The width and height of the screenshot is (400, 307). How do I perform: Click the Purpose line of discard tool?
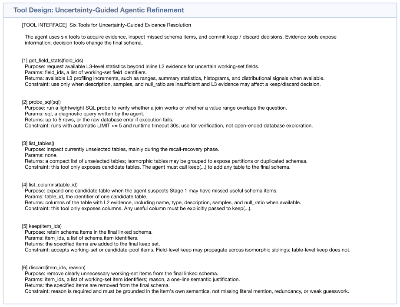122,273
